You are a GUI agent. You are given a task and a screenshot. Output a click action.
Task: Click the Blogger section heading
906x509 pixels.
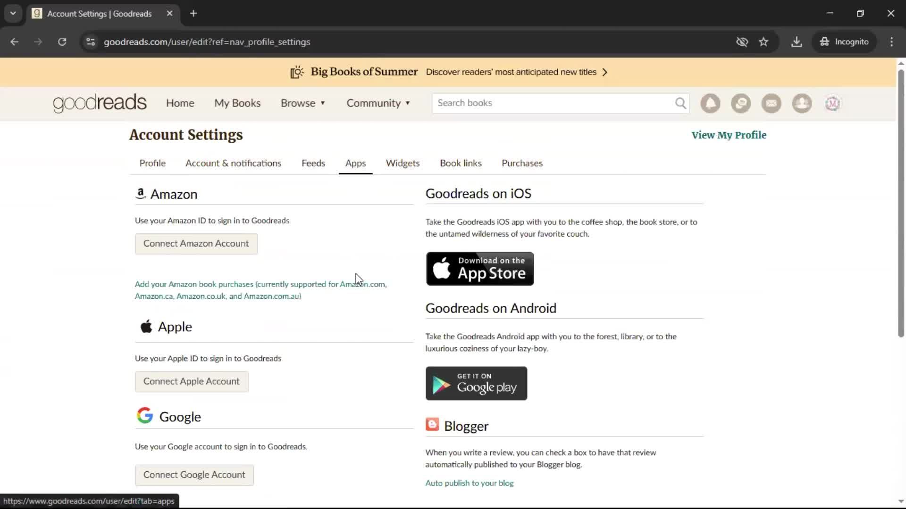(466, 426)
